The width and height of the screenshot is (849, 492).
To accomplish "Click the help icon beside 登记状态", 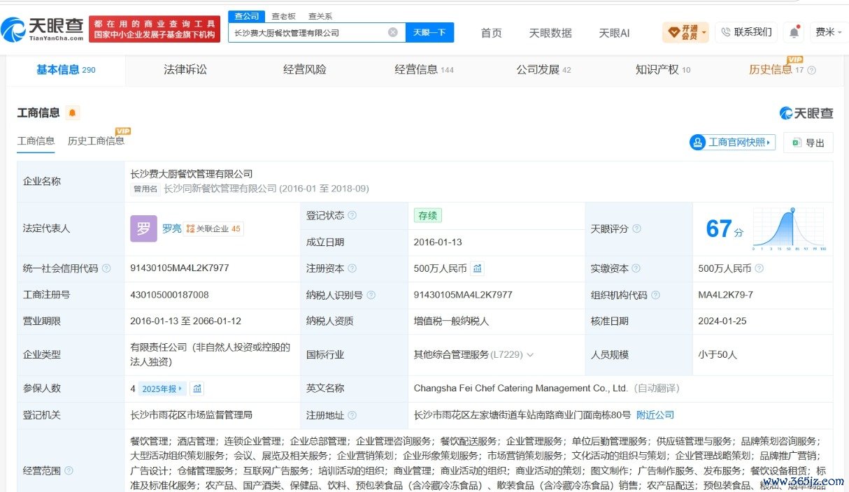I will [x=352, y=215].
